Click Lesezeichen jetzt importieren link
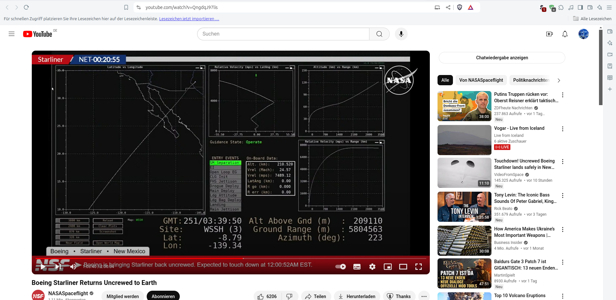This screenshot has height=300, width=616. point(189,19)
